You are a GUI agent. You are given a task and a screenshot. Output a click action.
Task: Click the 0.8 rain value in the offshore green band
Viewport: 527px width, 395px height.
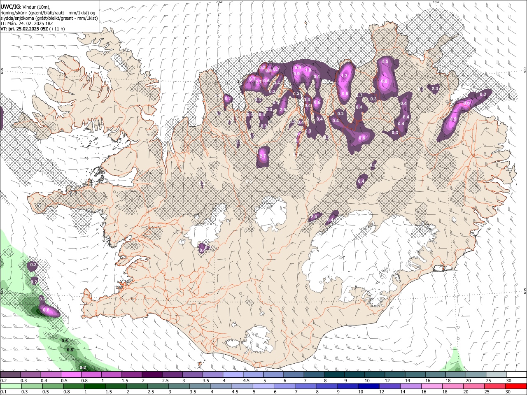70,350
